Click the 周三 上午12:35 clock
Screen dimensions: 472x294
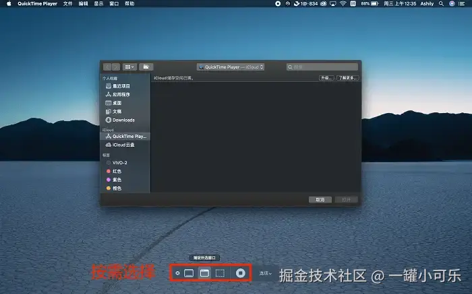coord(400,3)
